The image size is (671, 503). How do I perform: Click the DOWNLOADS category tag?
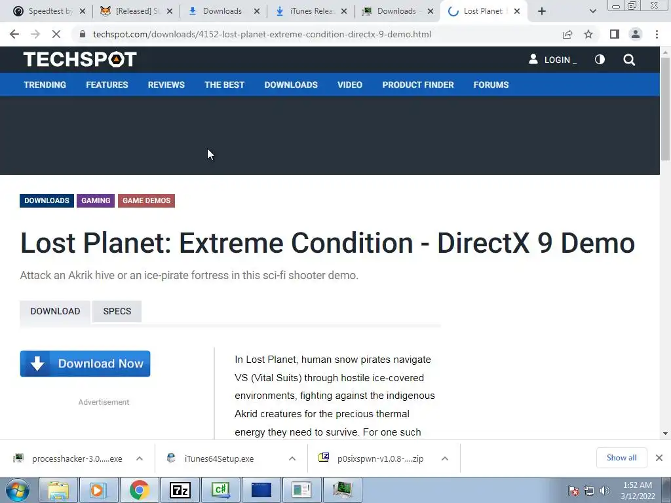click(x=47, y=200)
